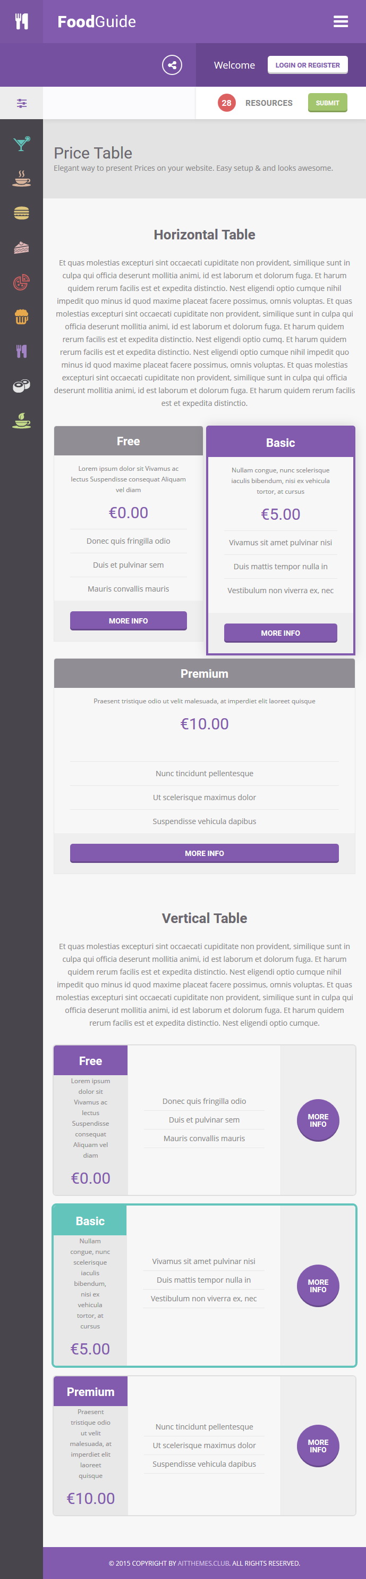Screen dimensions: 366x1579
Task: Select the muffin category icon
Action: click(x=21, y=317)
